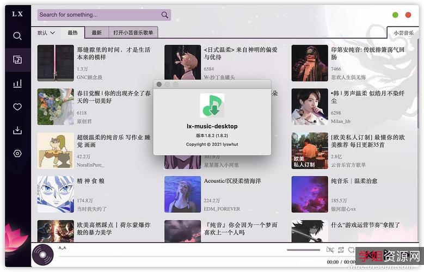Open the 春日觉醒 playlist title
Viewport: 424px width, 272px height.
coord(114,97)
